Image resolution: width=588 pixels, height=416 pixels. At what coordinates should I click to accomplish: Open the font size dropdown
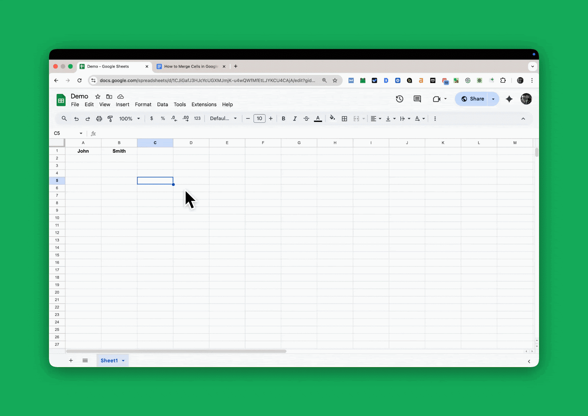click(259, 118)
